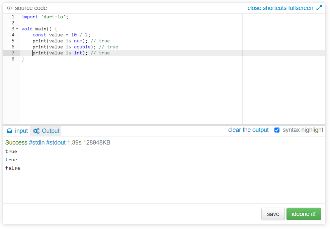Viewport: 330px width, 229px height.
Task: Click the ideone it! button
Action: point(304,214)
